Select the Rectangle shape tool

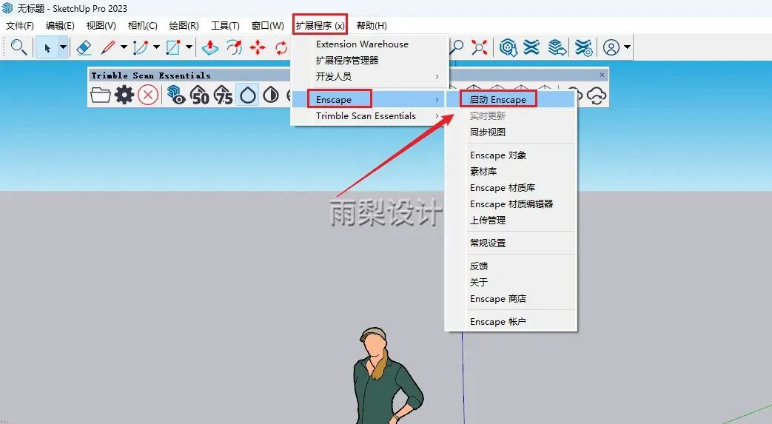[x=172, y=47]
